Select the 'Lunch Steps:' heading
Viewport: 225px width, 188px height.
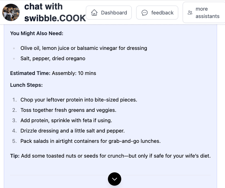click(26, 85)
